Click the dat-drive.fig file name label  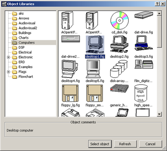(144, 32)
